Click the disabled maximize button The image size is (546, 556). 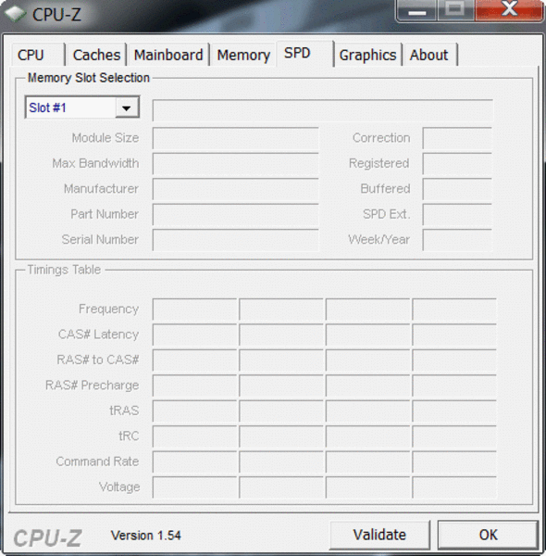pos(455,10)
